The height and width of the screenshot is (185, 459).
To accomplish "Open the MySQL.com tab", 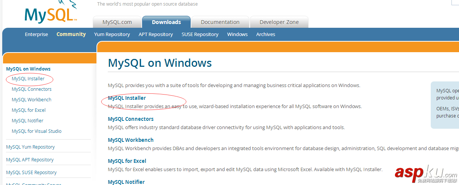I will [x=117, y=22].
